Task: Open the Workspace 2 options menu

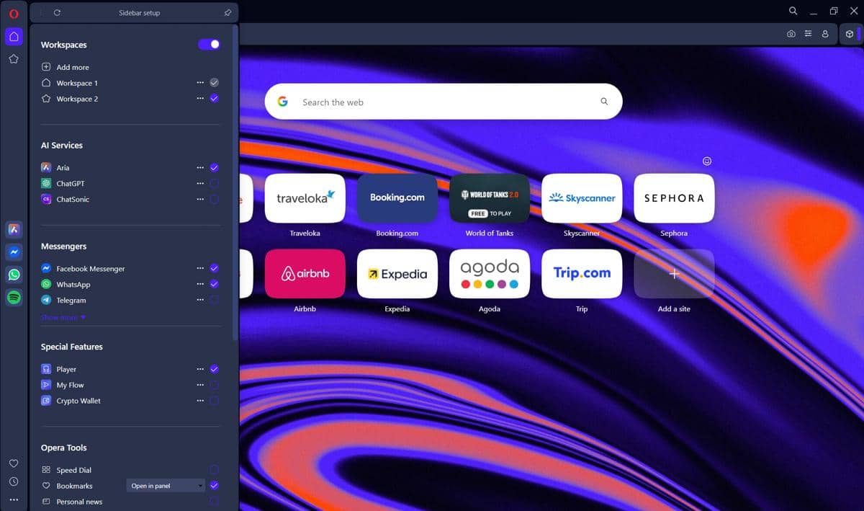Action: pyautogui.click(x=199, y=99)
